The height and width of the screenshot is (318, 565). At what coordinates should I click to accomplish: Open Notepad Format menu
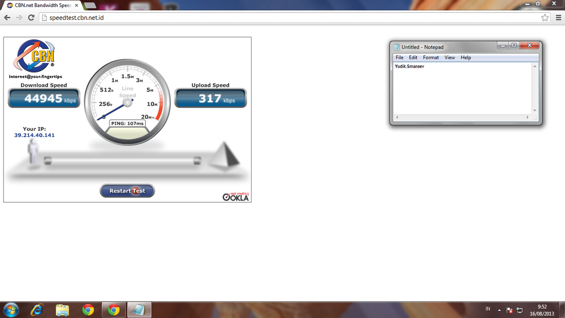tap(431, 57)
